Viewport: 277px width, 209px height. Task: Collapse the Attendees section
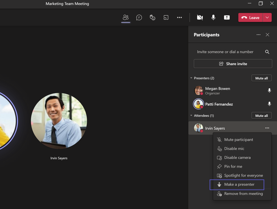(x=191, y=115)
